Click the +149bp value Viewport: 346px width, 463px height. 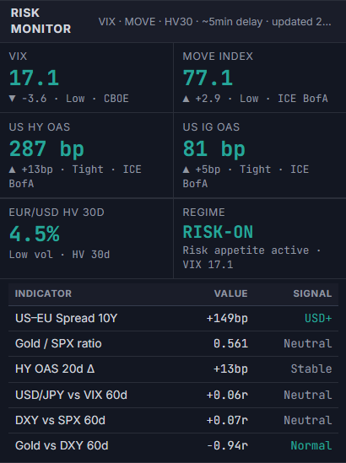[227, 318]
